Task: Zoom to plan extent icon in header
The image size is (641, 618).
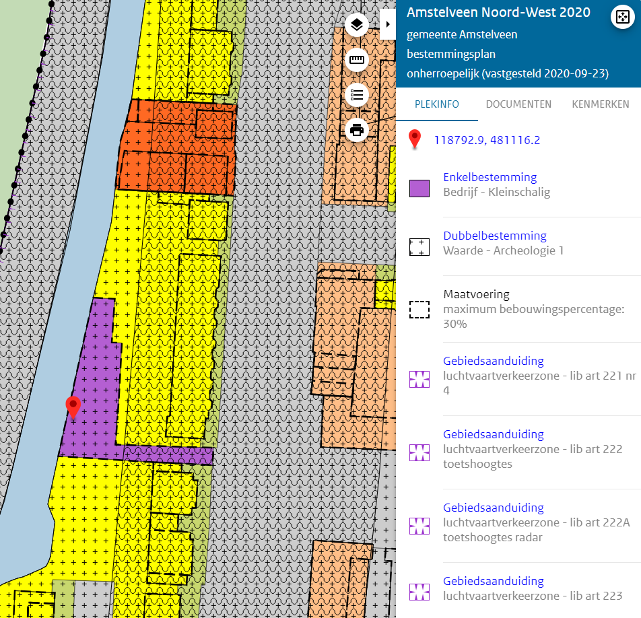Action: click(x=622, y=18)
